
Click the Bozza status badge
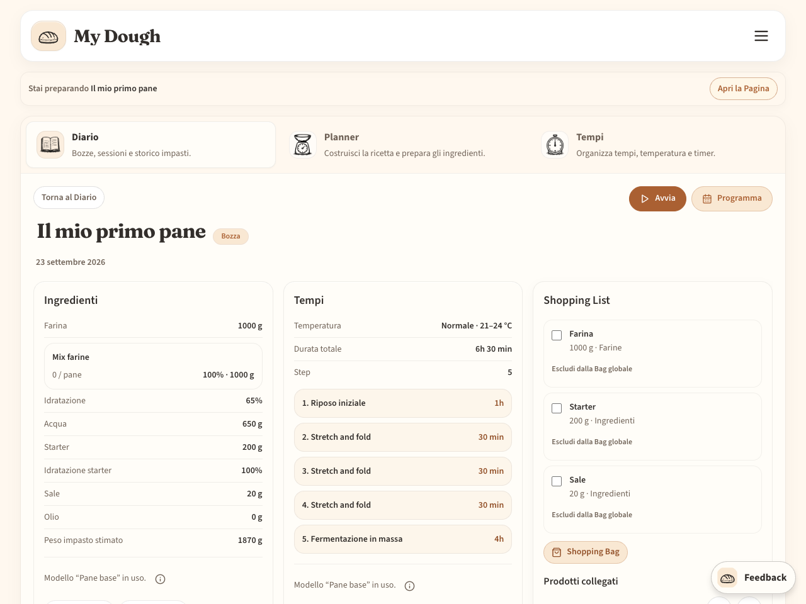230,237
